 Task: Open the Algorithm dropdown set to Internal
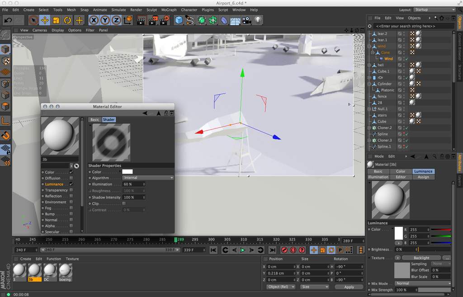[x=148, y=178]
